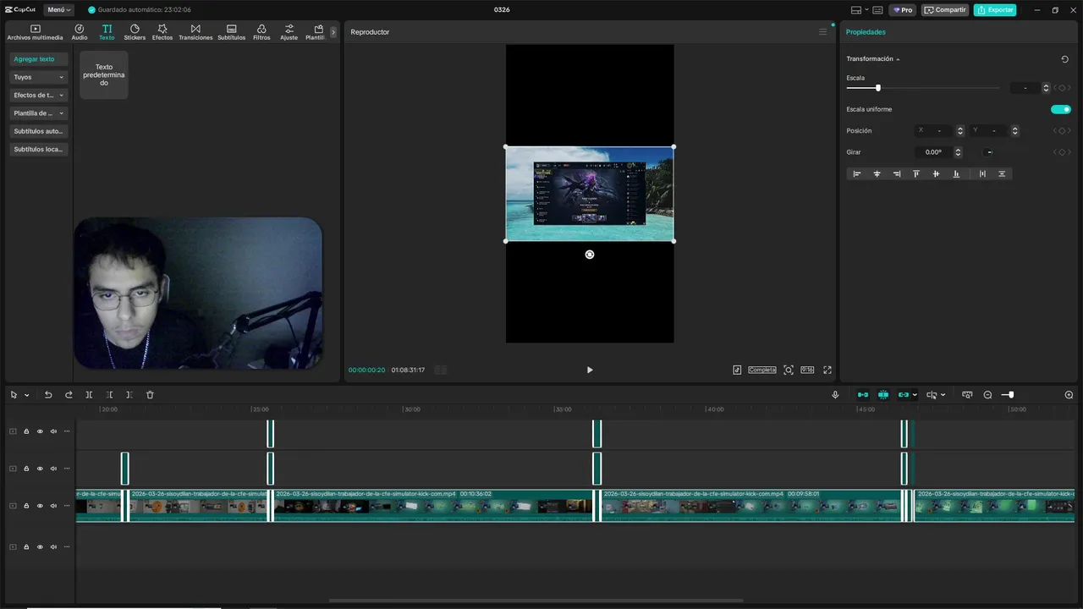This screenshot has width=1083, height=609.
Task: Align clip to the bottom
Action: (x=956, y=173)
